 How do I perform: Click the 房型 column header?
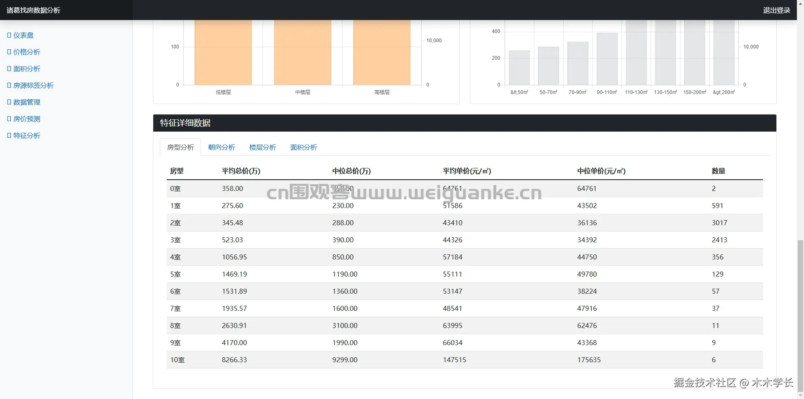tap(177, 171)
